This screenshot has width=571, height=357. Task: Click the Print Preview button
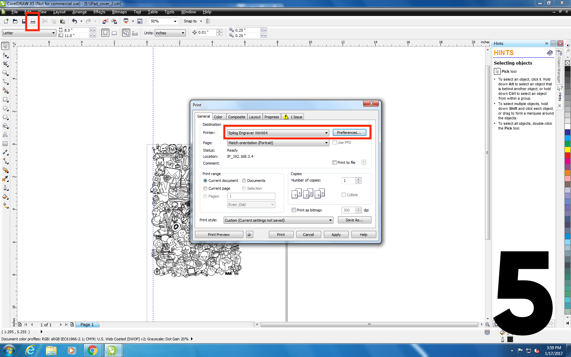[x=219, y=234]
